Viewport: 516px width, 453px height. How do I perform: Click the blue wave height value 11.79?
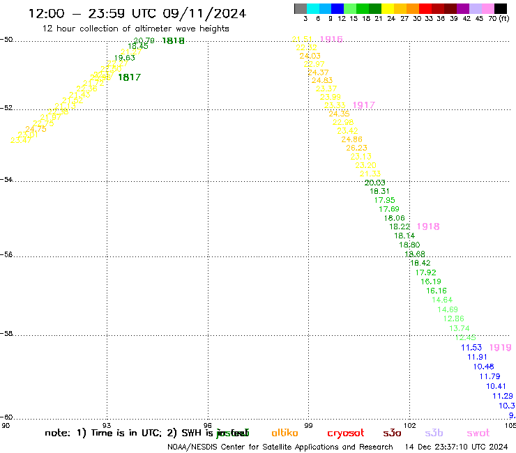click(x=490, y=376)
